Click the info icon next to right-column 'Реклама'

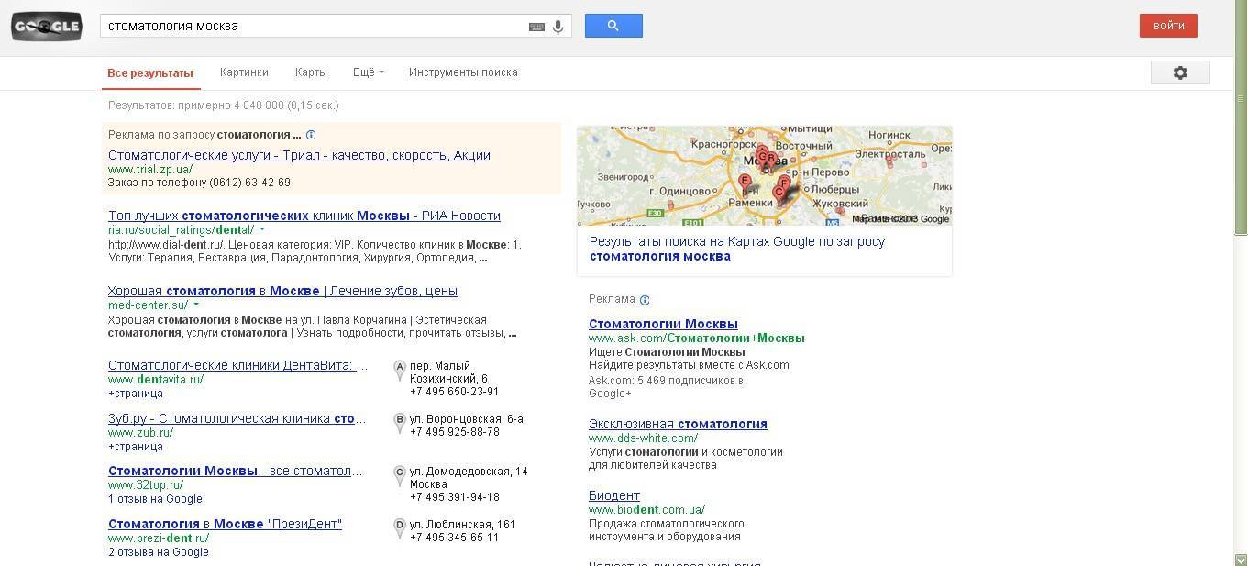pos(645,299)
